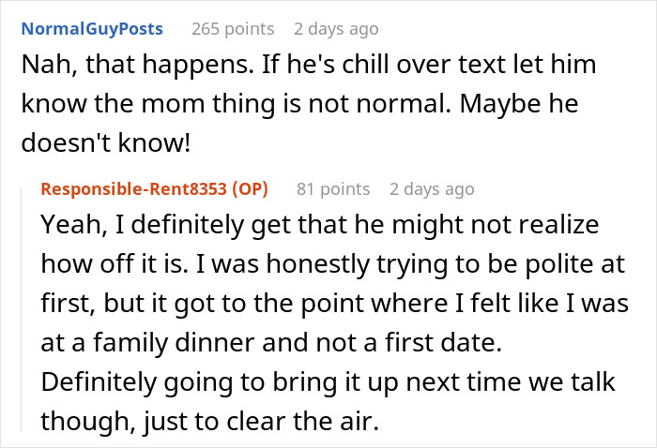The image size is (657, 448).
Task: Click the phrase "how off it is"
Action: click(x=101, y=265)
